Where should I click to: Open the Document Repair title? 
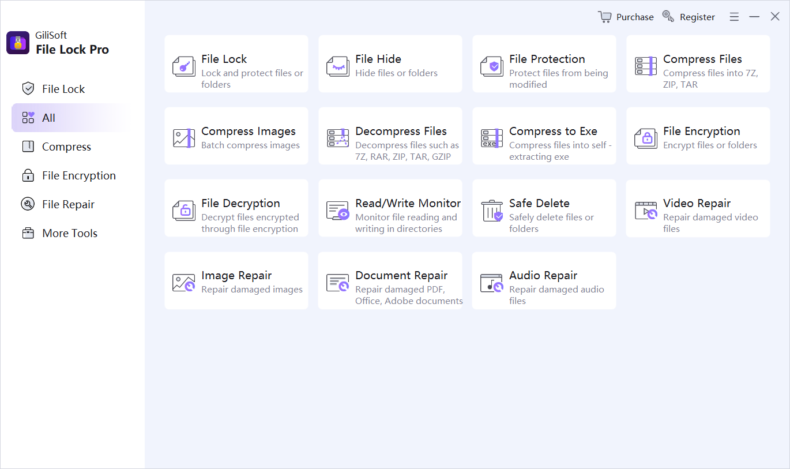[x=401, y=275]
